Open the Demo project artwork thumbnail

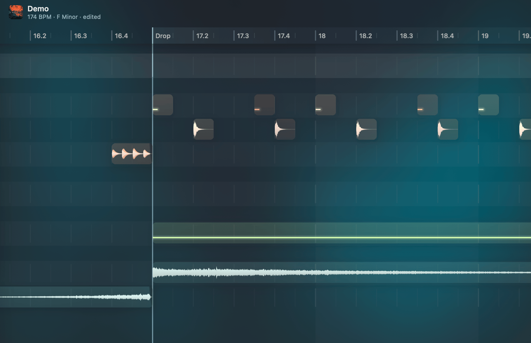(x=16, y=12)
